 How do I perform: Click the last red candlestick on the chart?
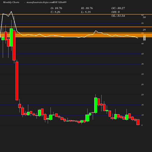click(x=138, y=122)
